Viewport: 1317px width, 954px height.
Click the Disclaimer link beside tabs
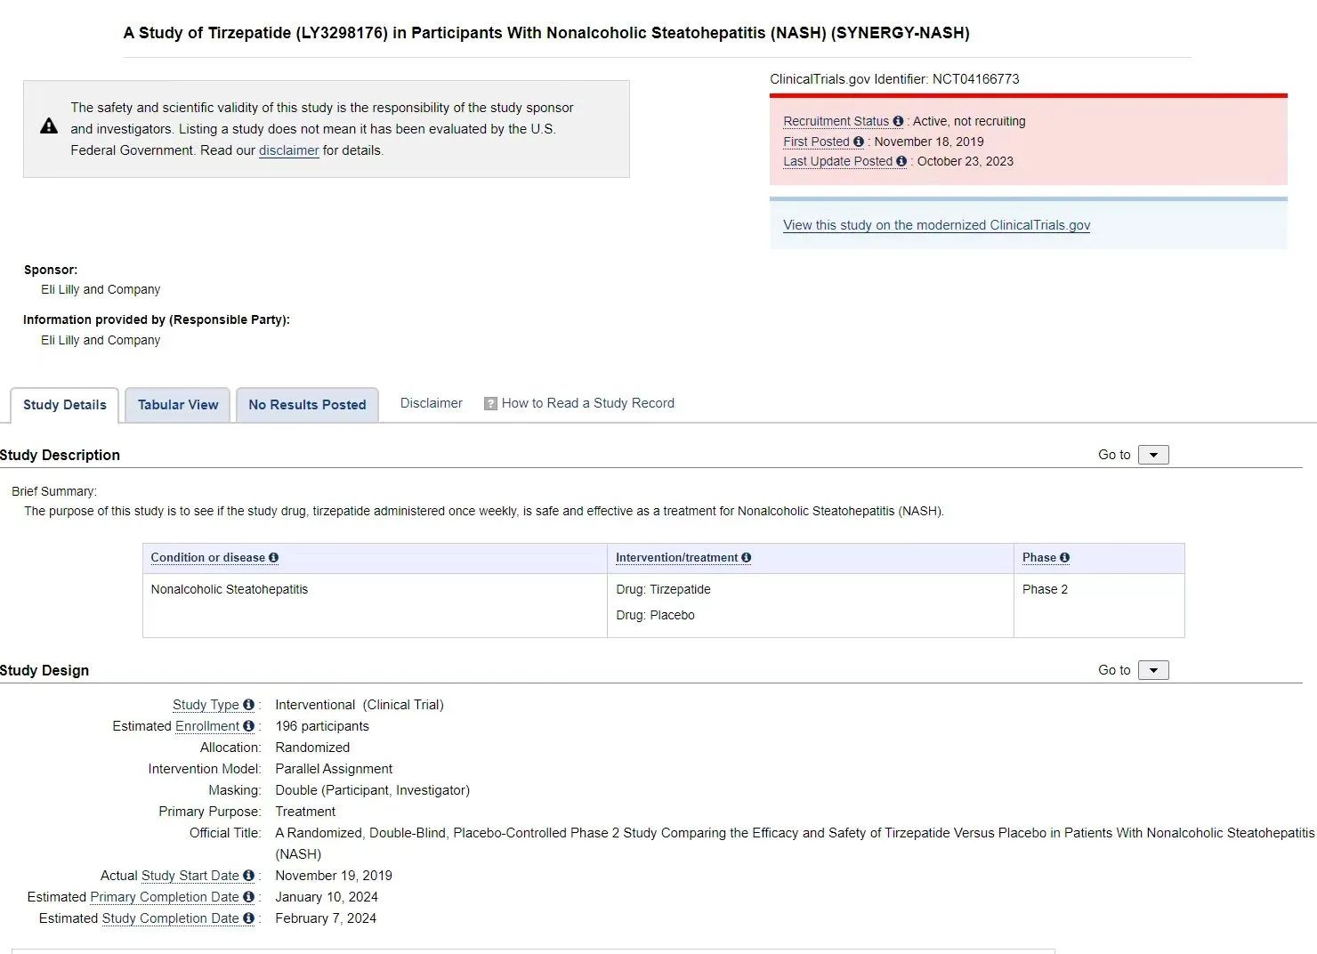click(x=431, y=403)
